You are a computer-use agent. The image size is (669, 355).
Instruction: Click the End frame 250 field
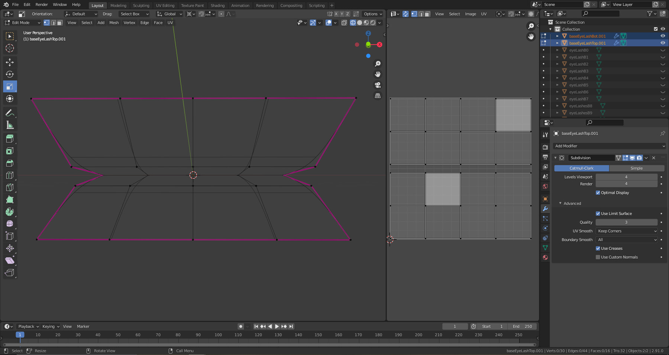[522, 326]
